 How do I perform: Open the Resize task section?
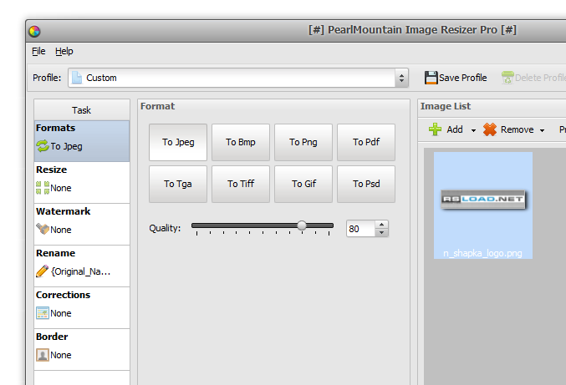click(82, 183)
